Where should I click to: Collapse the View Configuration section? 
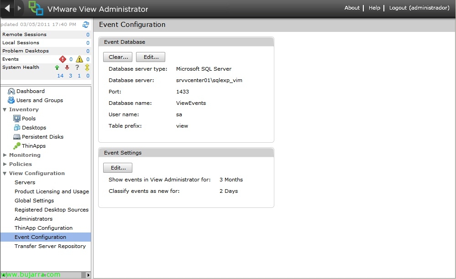pyautogui.click(x=5, y=173)
